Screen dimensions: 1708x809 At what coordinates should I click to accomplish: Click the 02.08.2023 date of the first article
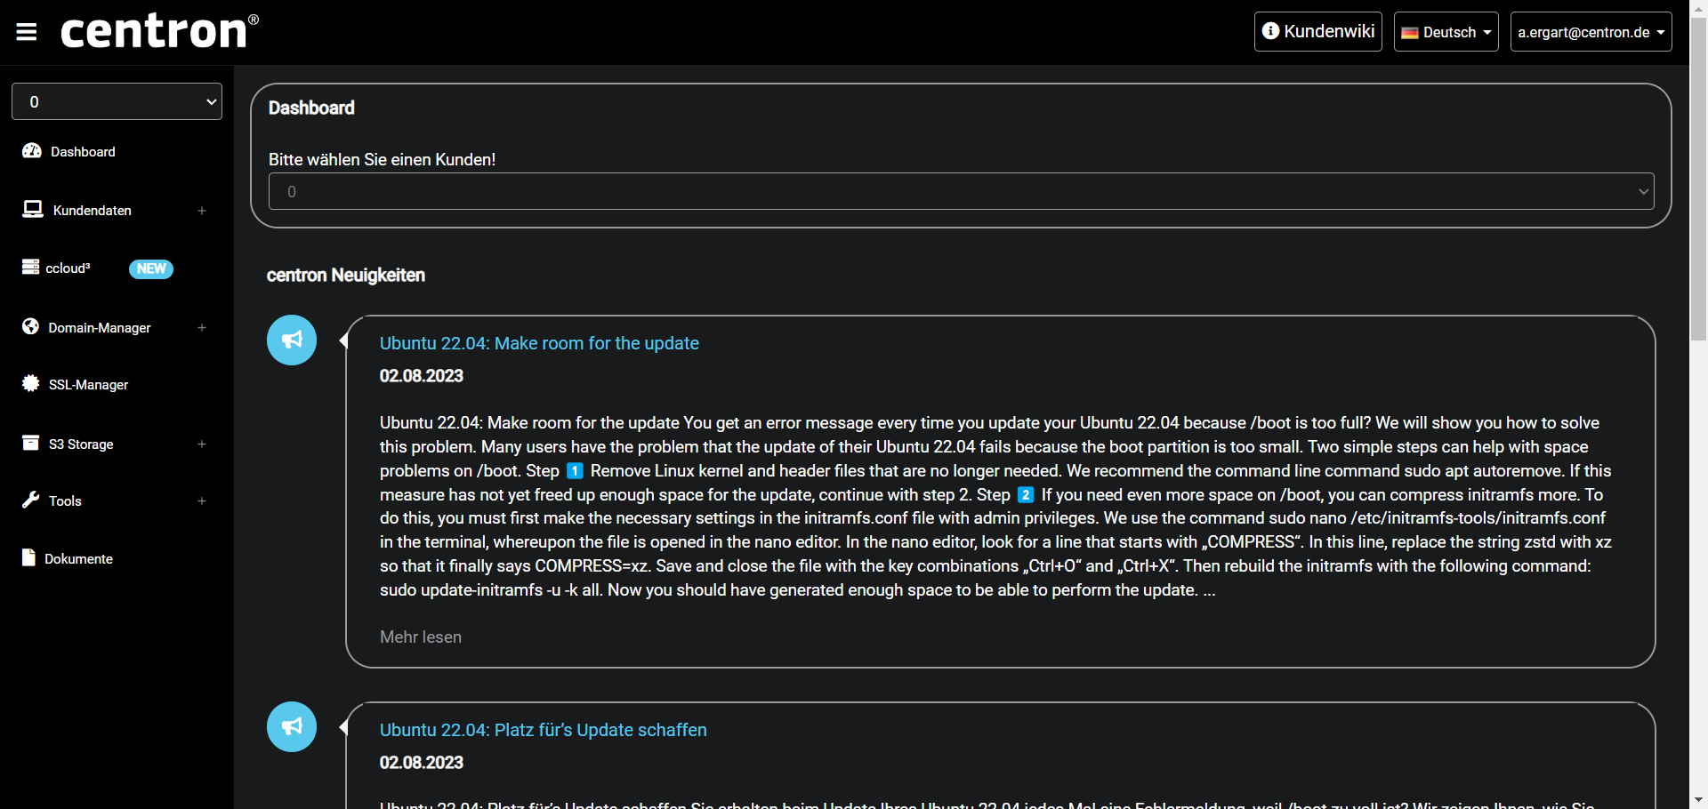(x=422, y=375)
